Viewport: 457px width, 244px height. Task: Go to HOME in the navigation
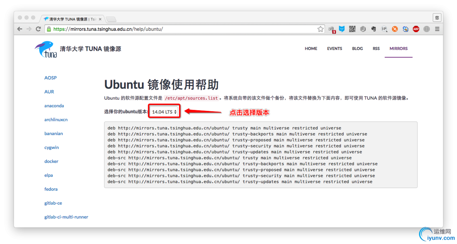pos(311,49)
